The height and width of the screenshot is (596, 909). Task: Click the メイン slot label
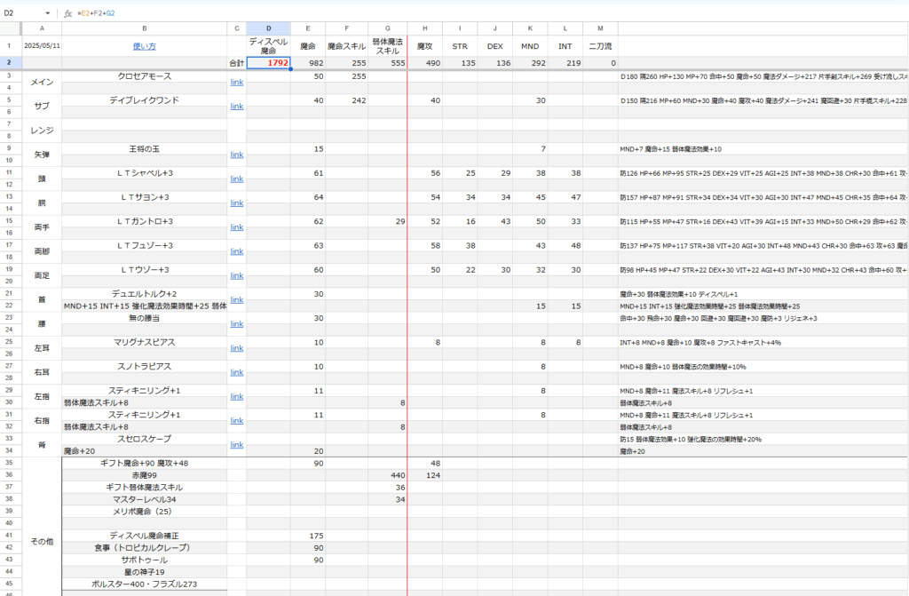pyautogui.click(x=42, y=83)
